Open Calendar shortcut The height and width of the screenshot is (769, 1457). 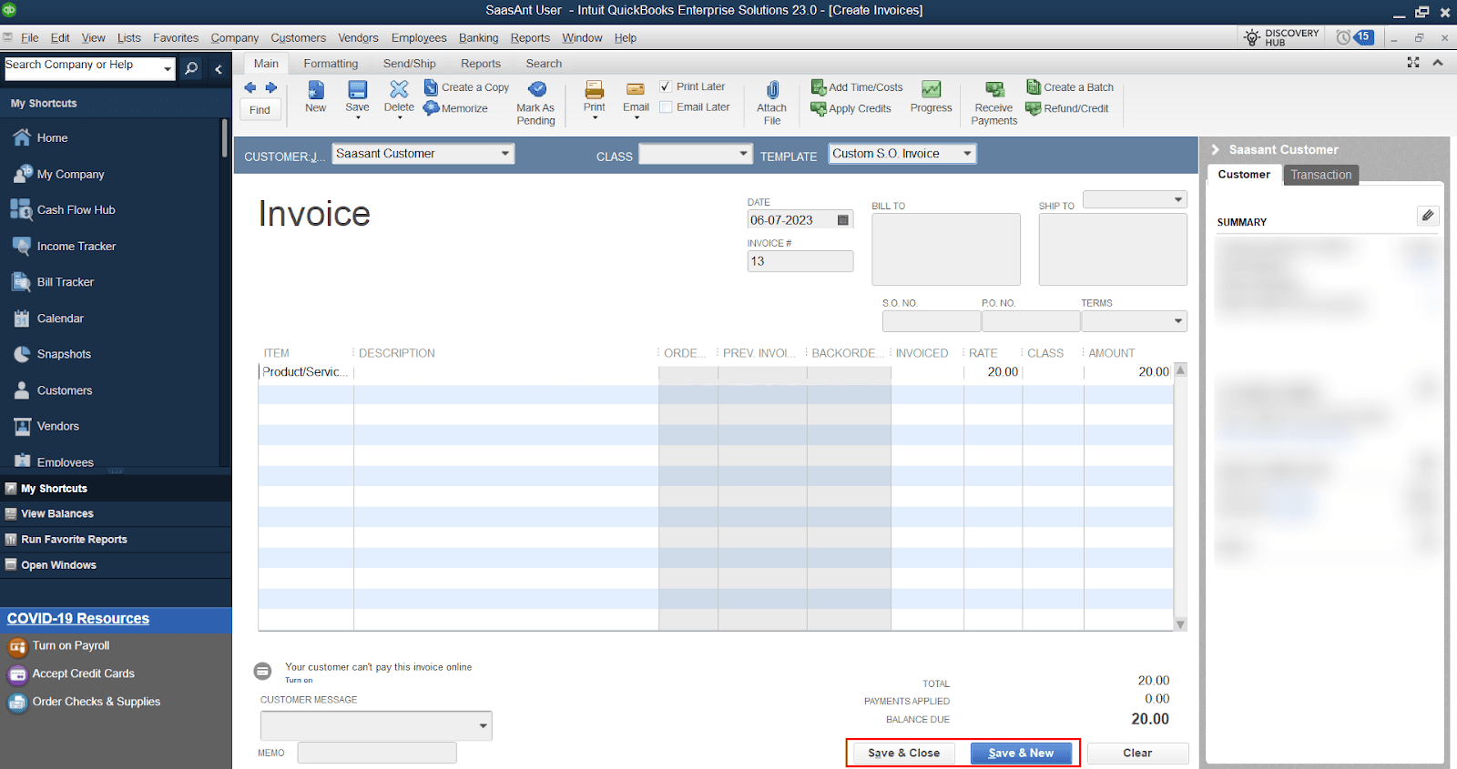[x=48, y=319]
